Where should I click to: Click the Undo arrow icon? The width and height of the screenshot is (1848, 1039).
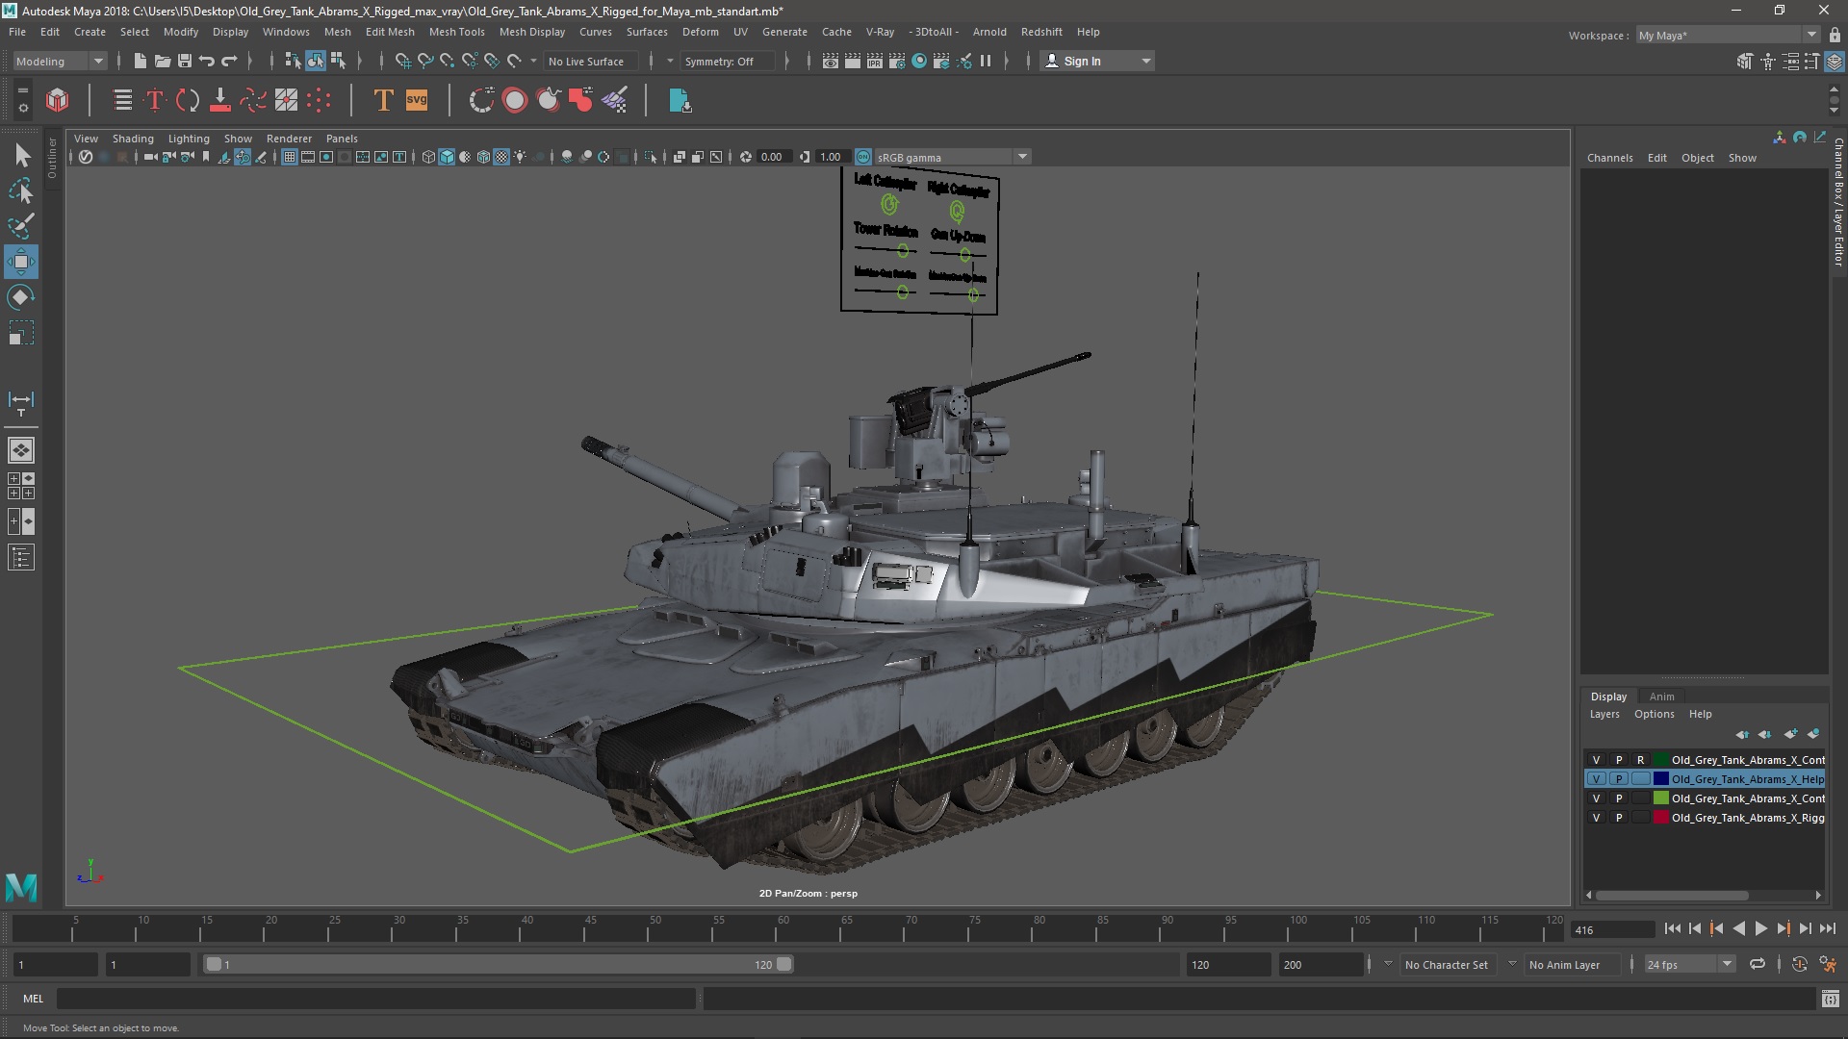pos(207,61)
